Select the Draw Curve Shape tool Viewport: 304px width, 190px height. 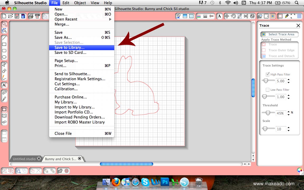click(4, 71)
